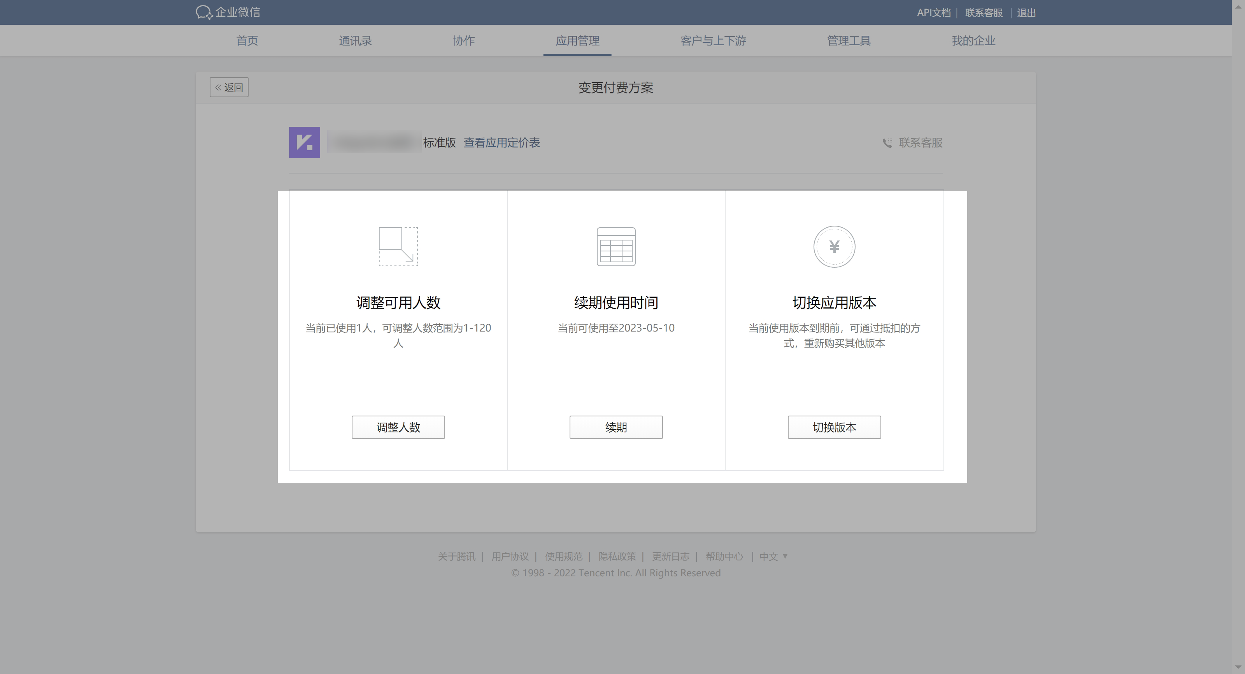Click the phone icon beside 联系客服

click(x=887, y=143)
